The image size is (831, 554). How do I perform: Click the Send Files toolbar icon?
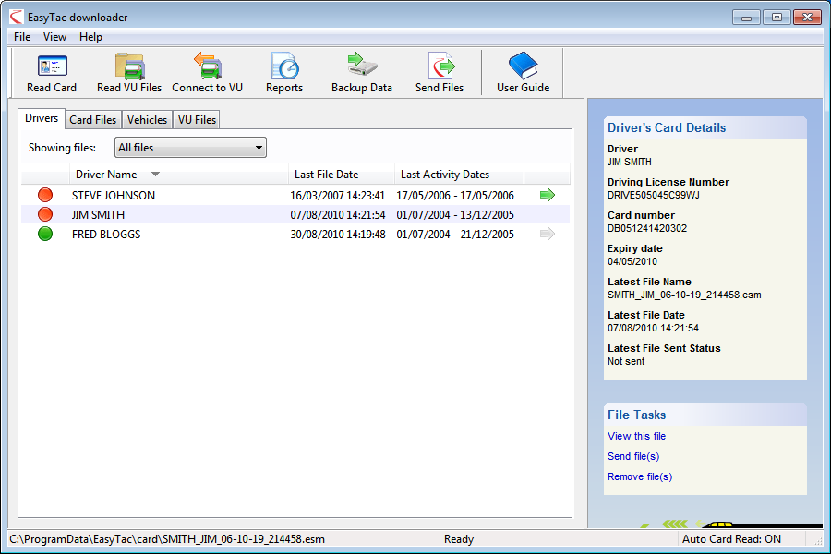pos(441,66)
